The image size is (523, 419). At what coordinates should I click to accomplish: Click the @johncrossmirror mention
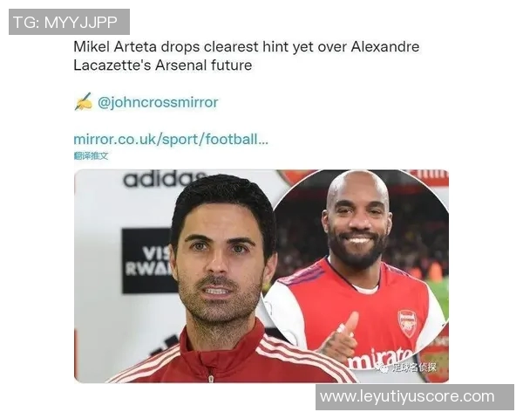[x=158, y=102]
